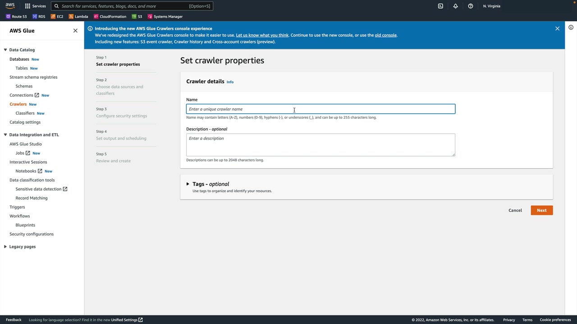Open RDS service shortcut
The image size is (577, 324).
[39, 17]
